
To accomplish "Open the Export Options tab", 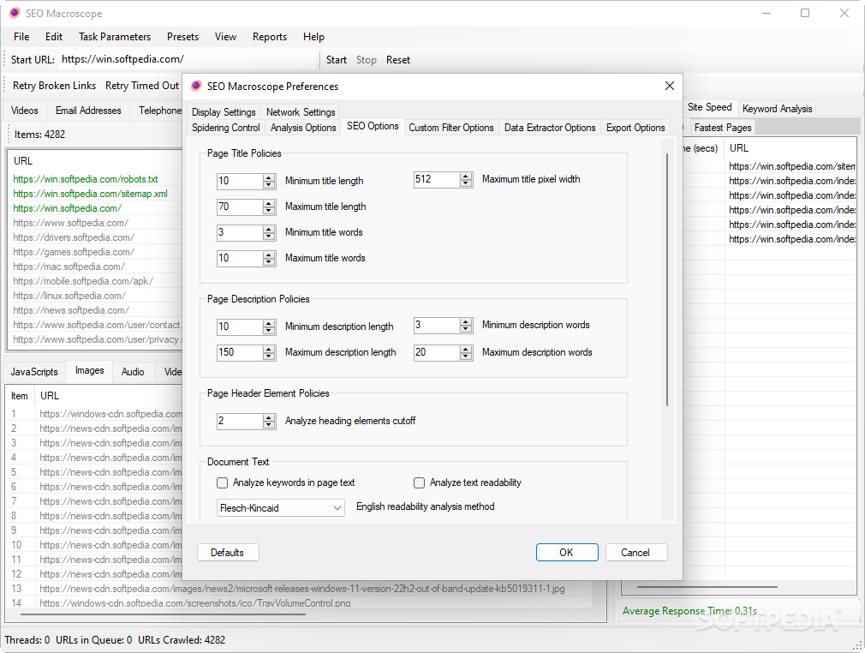I will click(x=635, y=128).
